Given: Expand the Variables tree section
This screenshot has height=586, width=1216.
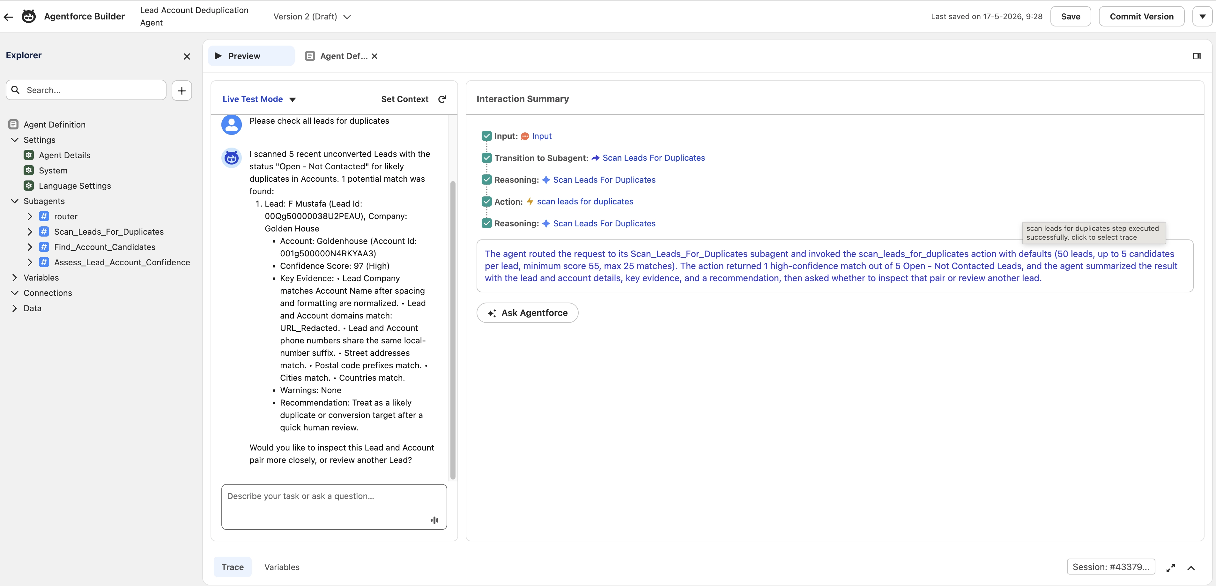Looking at the screenshot, I should (x=15, y=278).
